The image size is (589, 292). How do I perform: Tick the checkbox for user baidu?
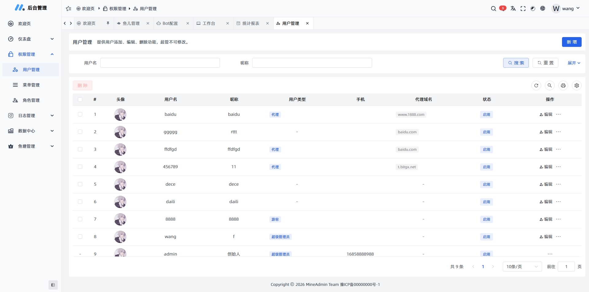pos(80,114)
